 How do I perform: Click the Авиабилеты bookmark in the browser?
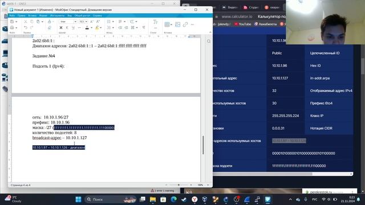click(x=266, y=24)
